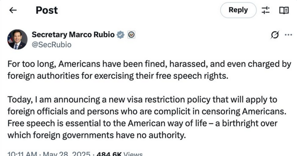Click the @SecRubio handle
297x156 pixels.
(51, 44)
